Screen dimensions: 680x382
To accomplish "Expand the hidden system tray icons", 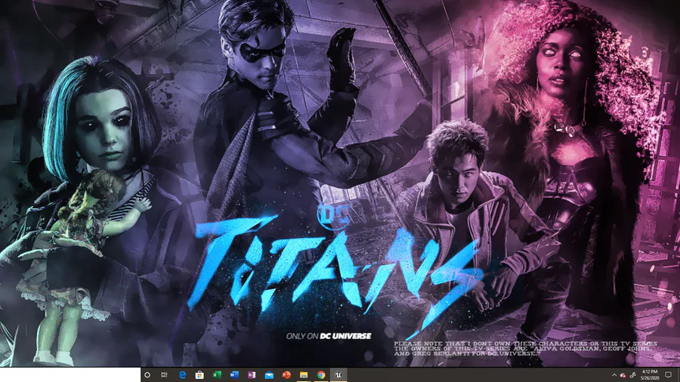I will point(614,375).
